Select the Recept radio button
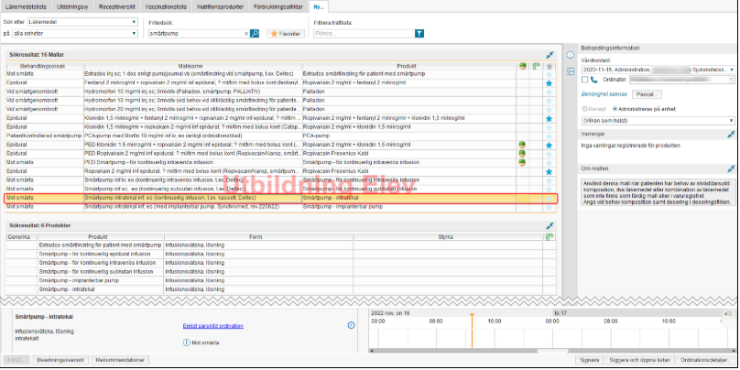 pos(587,108)
